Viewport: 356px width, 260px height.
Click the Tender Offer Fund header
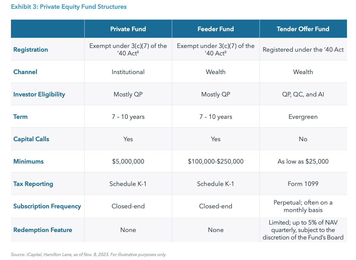coord(303,29)
